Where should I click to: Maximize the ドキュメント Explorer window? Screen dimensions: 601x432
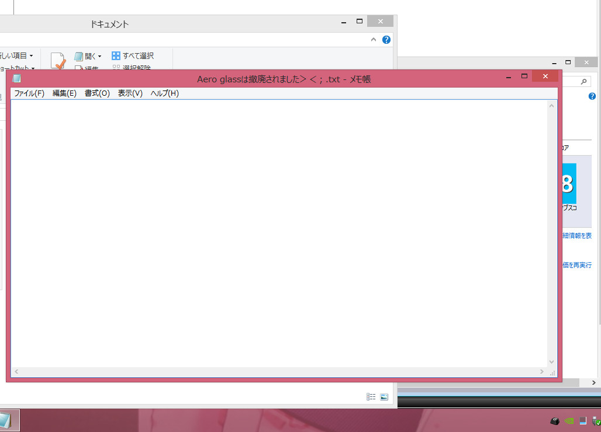tap(360, 22)
